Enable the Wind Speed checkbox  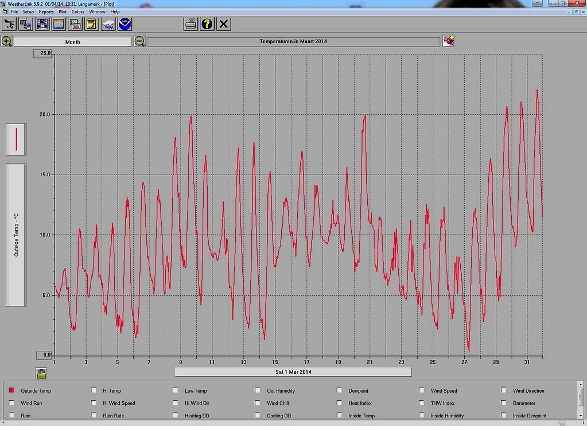pyautogui.click(x=421, y=390)
